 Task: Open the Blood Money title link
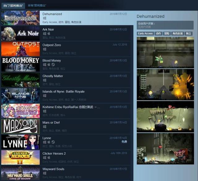52,60
